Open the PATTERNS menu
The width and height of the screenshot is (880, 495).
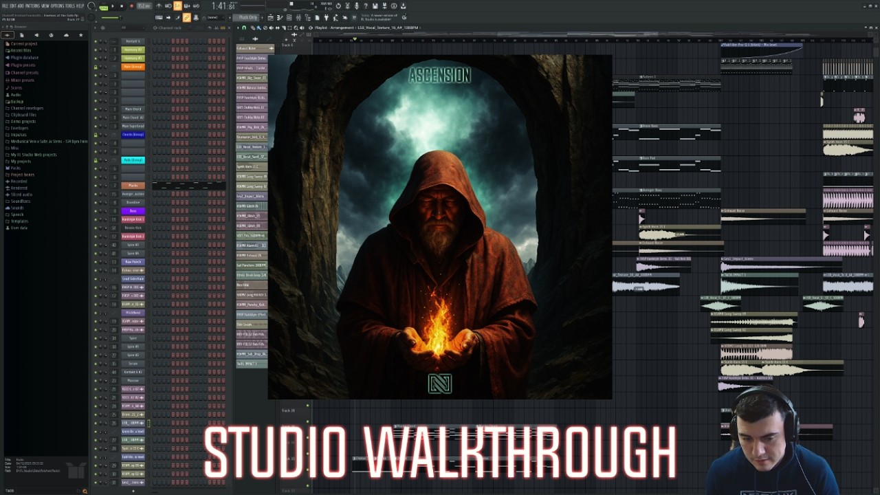click(32, 5)
